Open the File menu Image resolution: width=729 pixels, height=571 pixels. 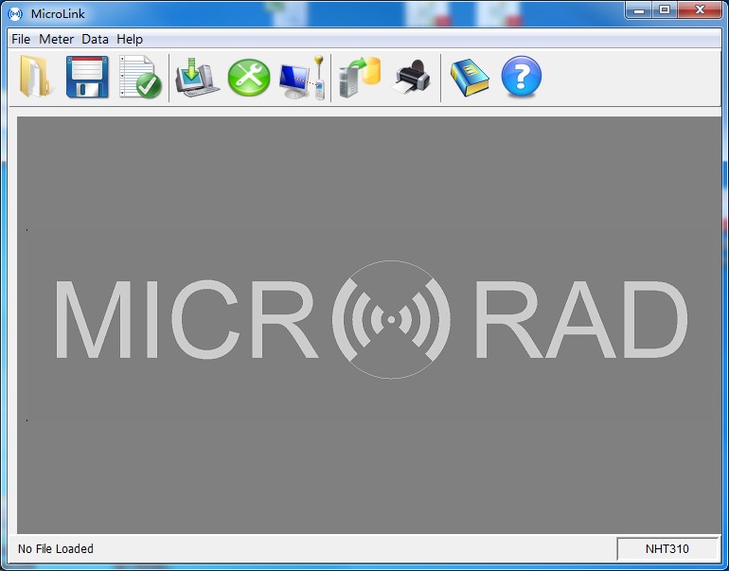21,39
